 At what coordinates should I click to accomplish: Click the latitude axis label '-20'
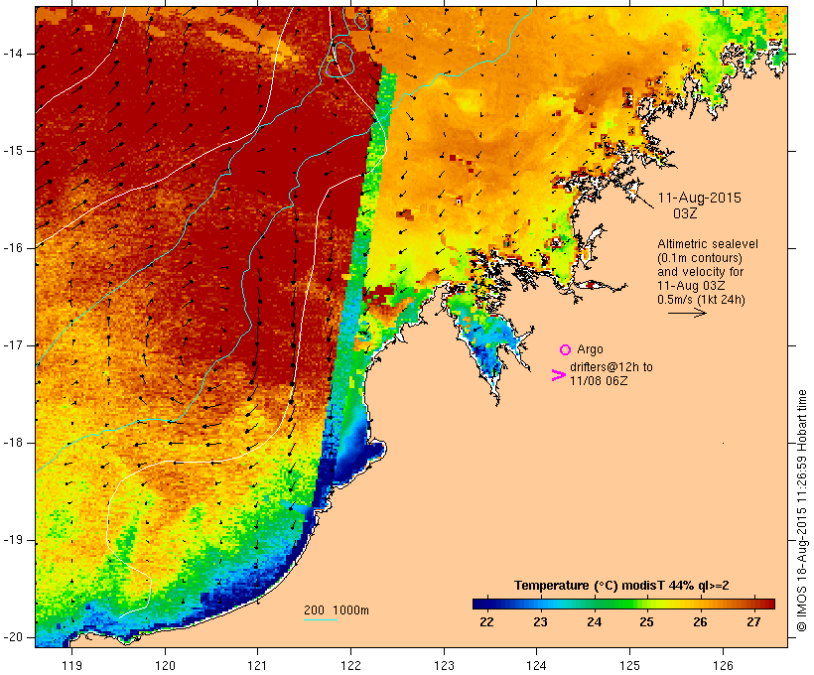tap(13, 637)
